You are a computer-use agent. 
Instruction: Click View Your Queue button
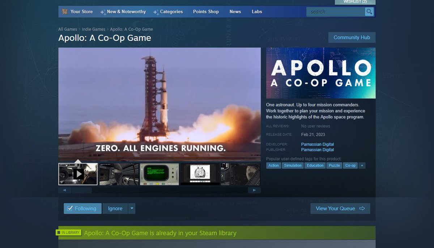pos(340,209)
